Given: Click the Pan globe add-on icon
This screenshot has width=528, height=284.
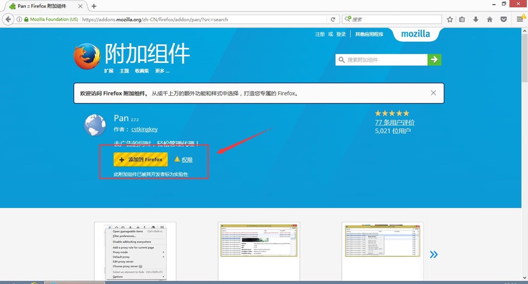Looking at the screenshot, I should 95,125.
